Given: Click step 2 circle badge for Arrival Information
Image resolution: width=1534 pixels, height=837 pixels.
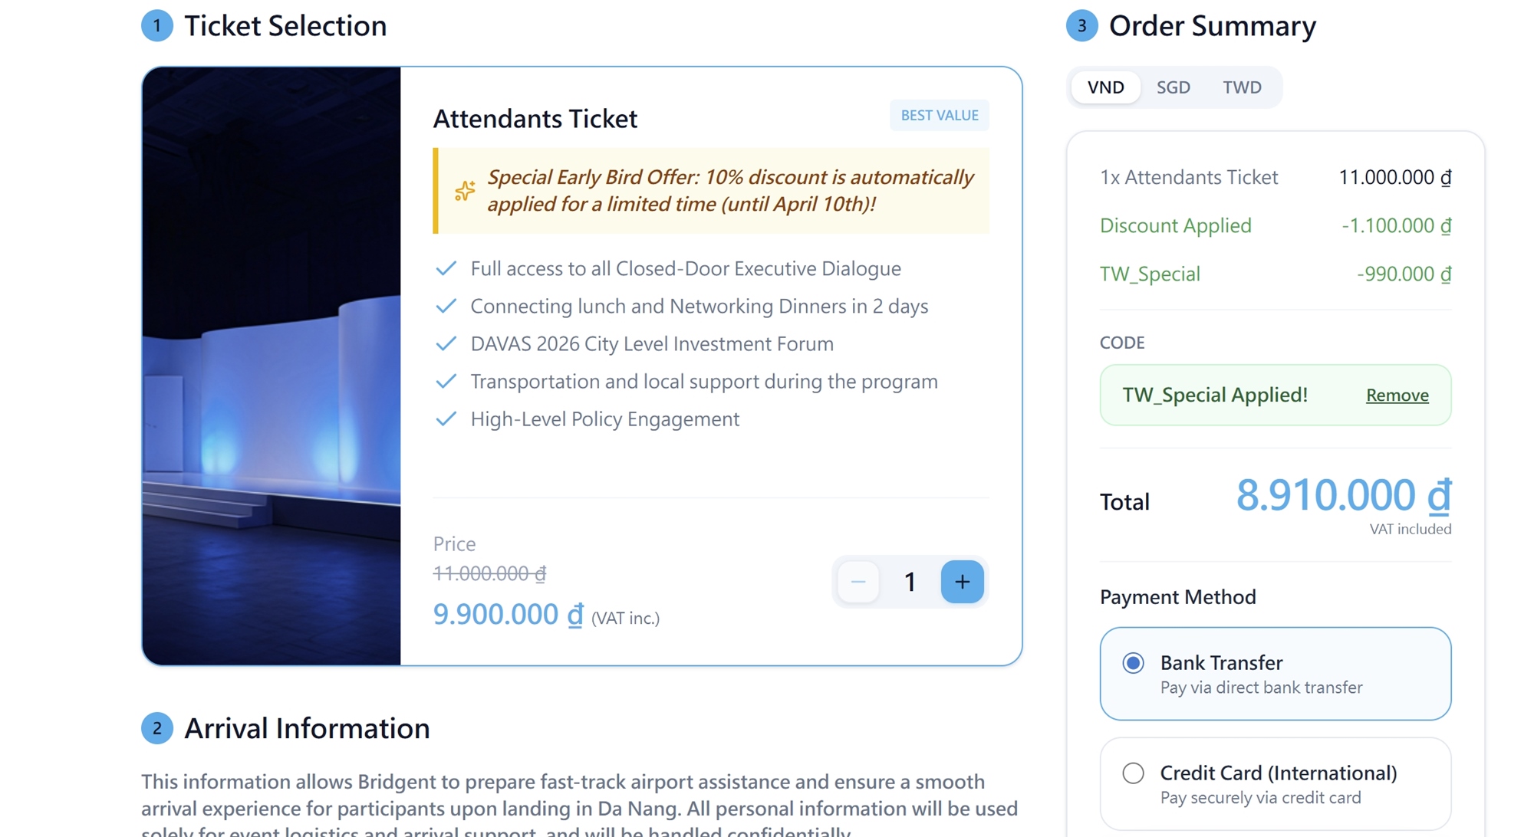Looking at the screenshot, I should 157,728.
